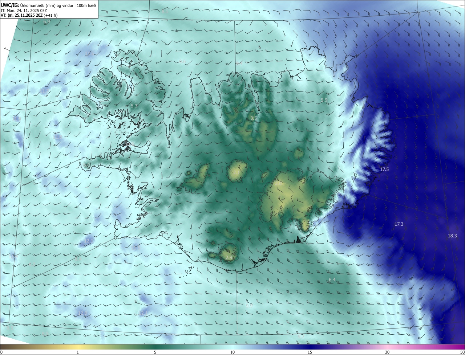Click the UWC/IG title text in legend box
465x355 pixels.
coord(9,5)
